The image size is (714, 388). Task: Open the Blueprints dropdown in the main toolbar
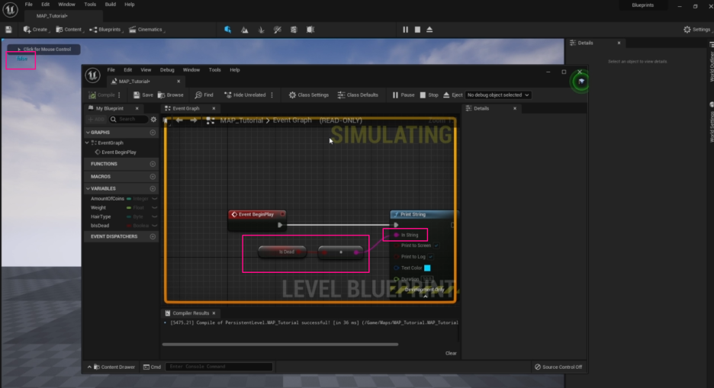[x=105, y=30]
